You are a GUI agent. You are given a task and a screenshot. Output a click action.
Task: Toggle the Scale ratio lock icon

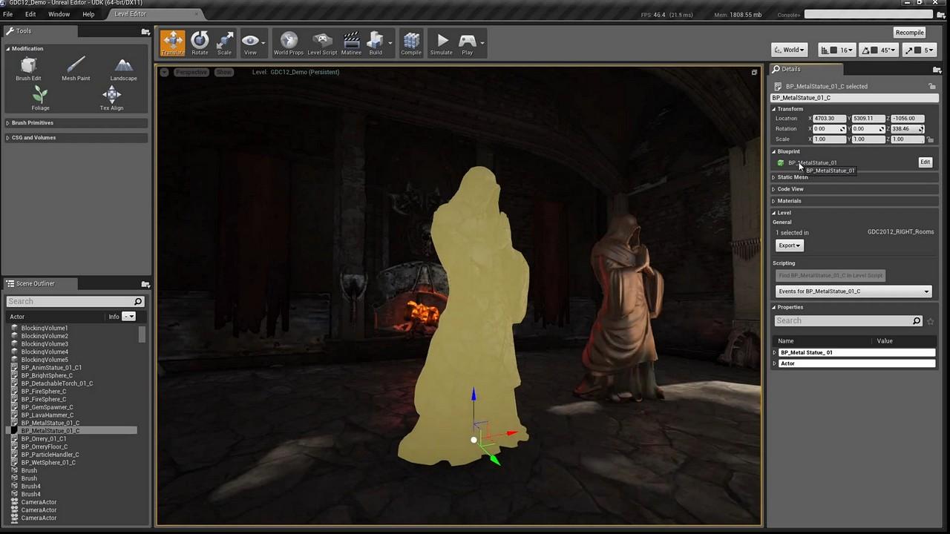930,139
